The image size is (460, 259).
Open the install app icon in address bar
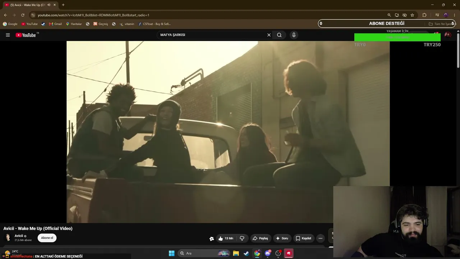coord(397,15)
